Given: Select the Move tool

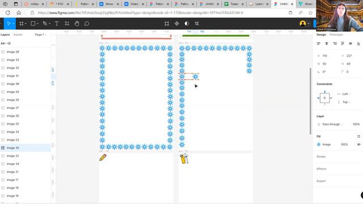Looking at the screenshot, I should [x=9, y=24].
